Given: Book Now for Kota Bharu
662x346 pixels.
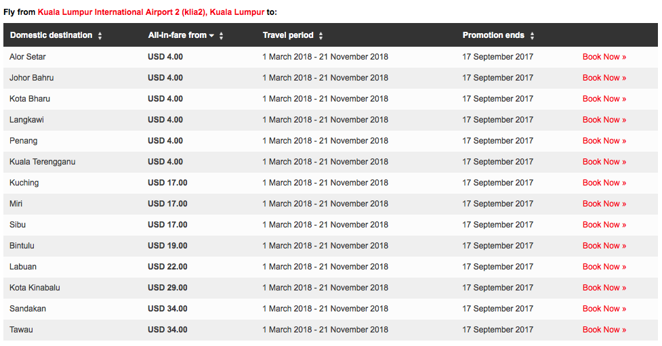Looking at the screenshot, I should coord(604,99).
